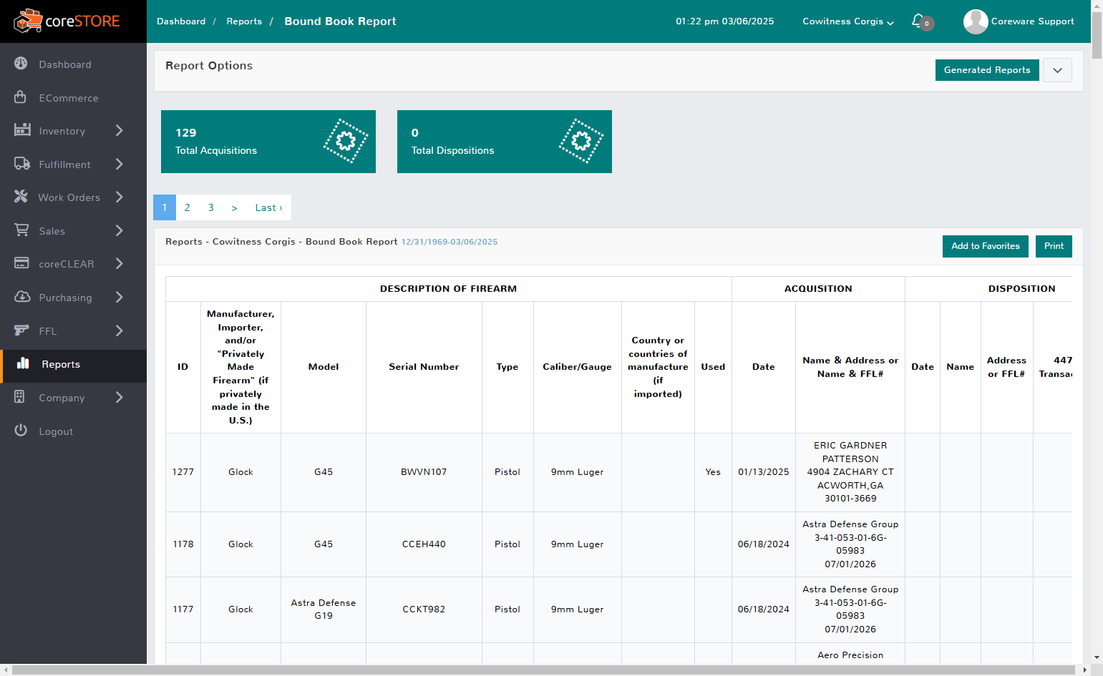Click the Coreware Support avatar
Screen dimensions: 1103x676
[976, 21]
